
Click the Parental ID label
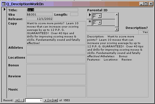click(97, 10)
